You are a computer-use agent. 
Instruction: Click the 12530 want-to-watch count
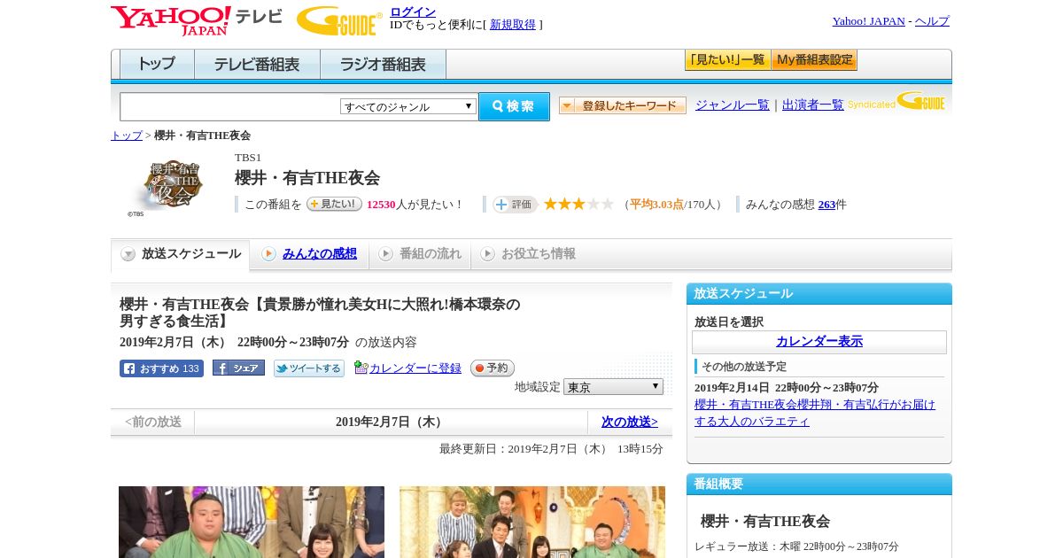coord(381,205)
